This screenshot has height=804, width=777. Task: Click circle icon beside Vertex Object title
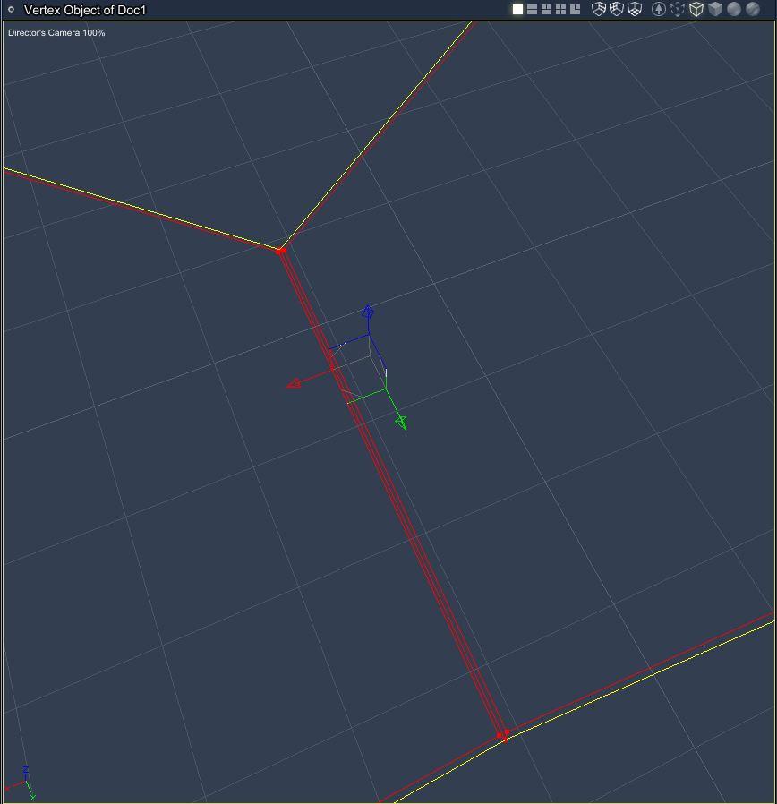[x=11, y=9]
